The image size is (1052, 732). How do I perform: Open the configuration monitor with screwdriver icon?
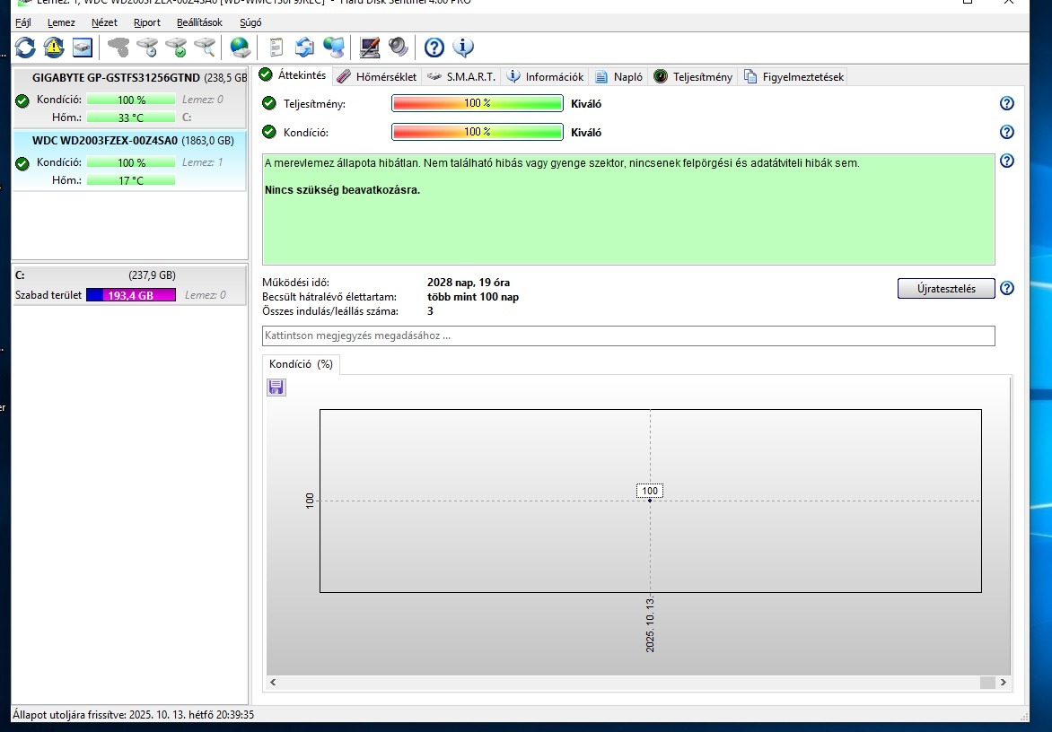point(369,47)
